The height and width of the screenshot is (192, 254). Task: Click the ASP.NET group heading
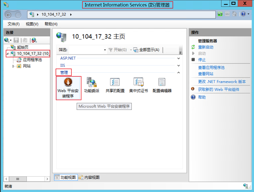(x=68, y=58)
